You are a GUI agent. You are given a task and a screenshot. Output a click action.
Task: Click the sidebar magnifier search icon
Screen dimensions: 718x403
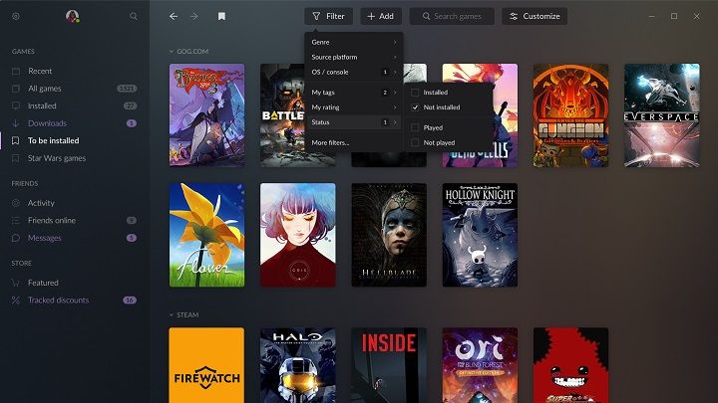click(x=134, y=17)
